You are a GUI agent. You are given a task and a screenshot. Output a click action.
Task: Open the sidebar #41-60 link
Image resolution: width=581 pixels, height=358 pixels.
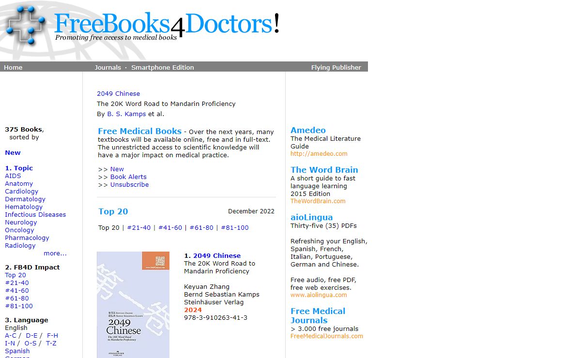17,291
